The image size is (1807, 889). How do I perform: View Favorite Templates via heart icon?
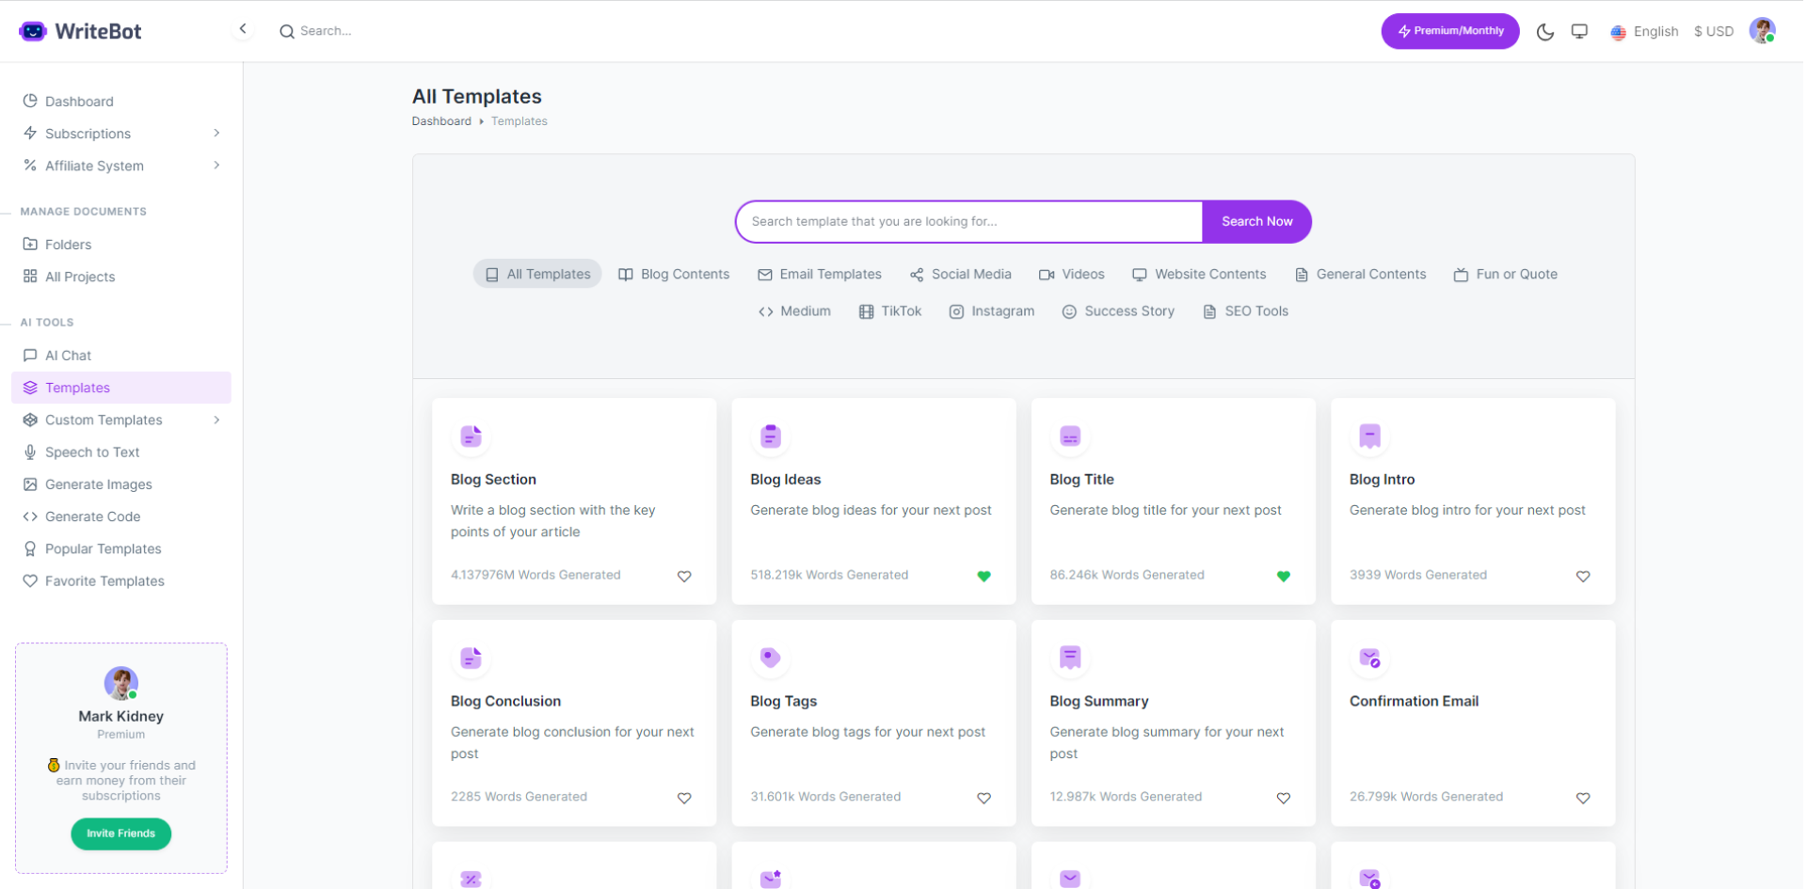coord(104,580)
